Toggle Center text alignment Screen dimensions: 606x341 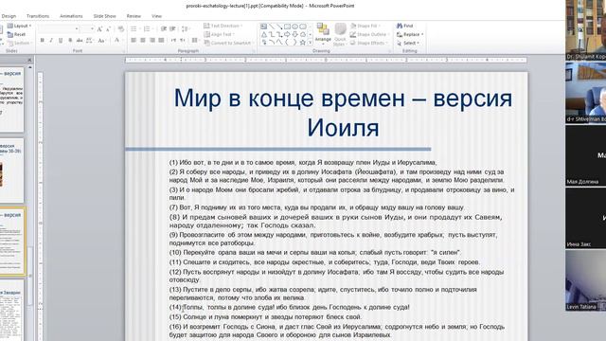(x=143, y=40)
